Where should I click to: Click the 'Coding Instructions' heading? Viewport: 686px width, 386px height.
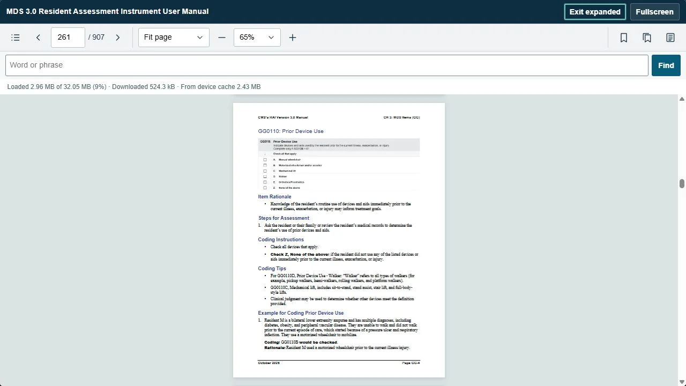click(x=281, y=240)
